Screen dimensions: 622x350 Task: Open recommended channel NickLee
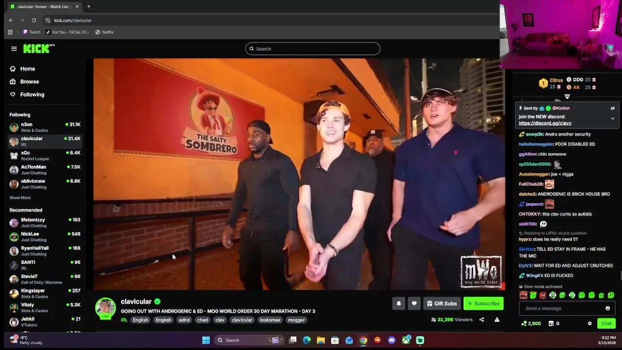tap(45, 237)
